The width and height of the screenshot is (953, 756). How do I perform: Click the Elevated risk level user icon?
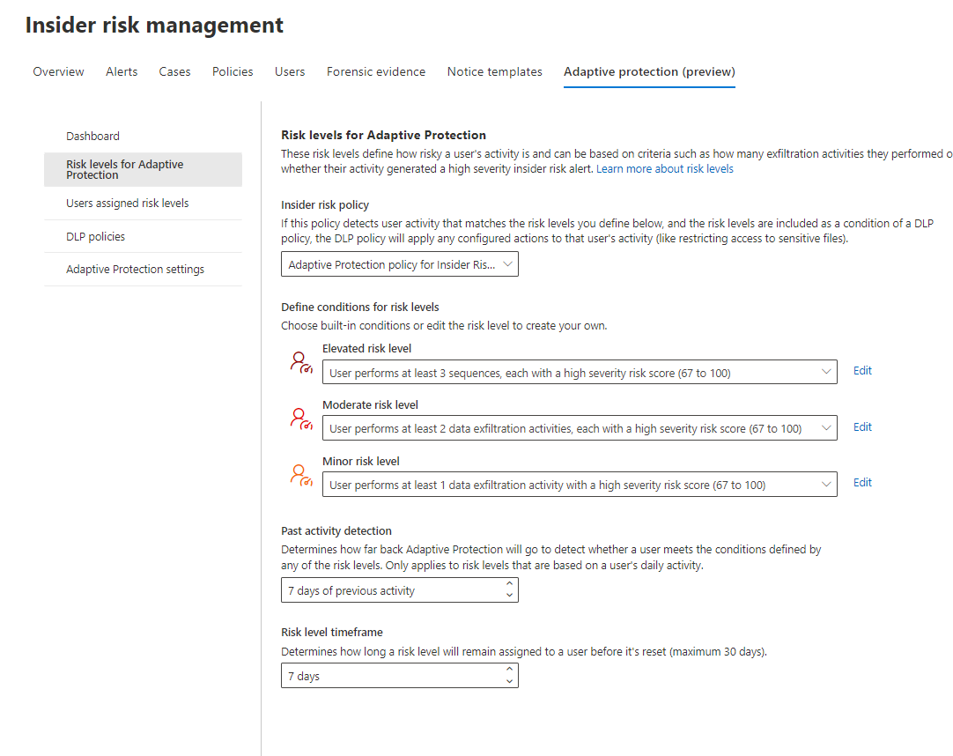[301, 363]
